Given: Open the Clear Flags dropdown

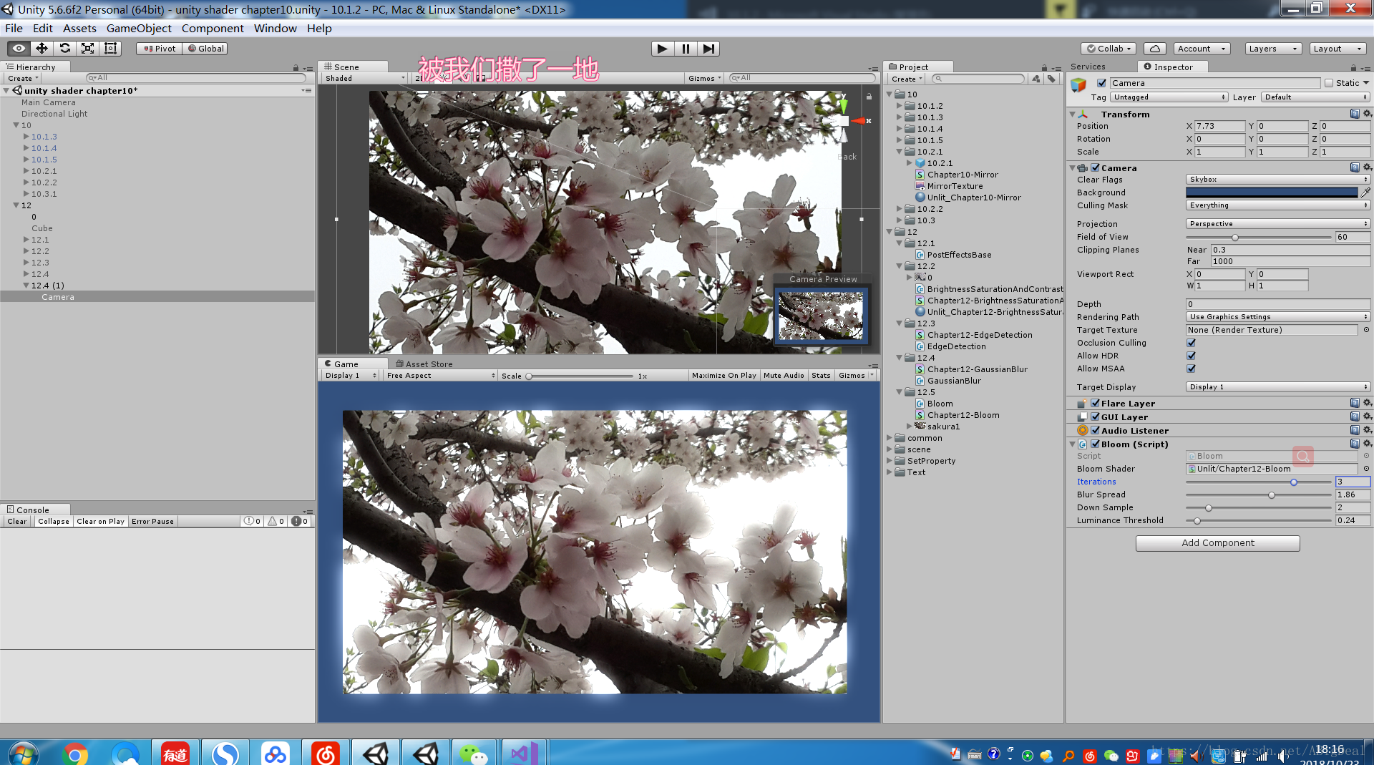Looking at the screenshot, I should (x=1278, y=180).
